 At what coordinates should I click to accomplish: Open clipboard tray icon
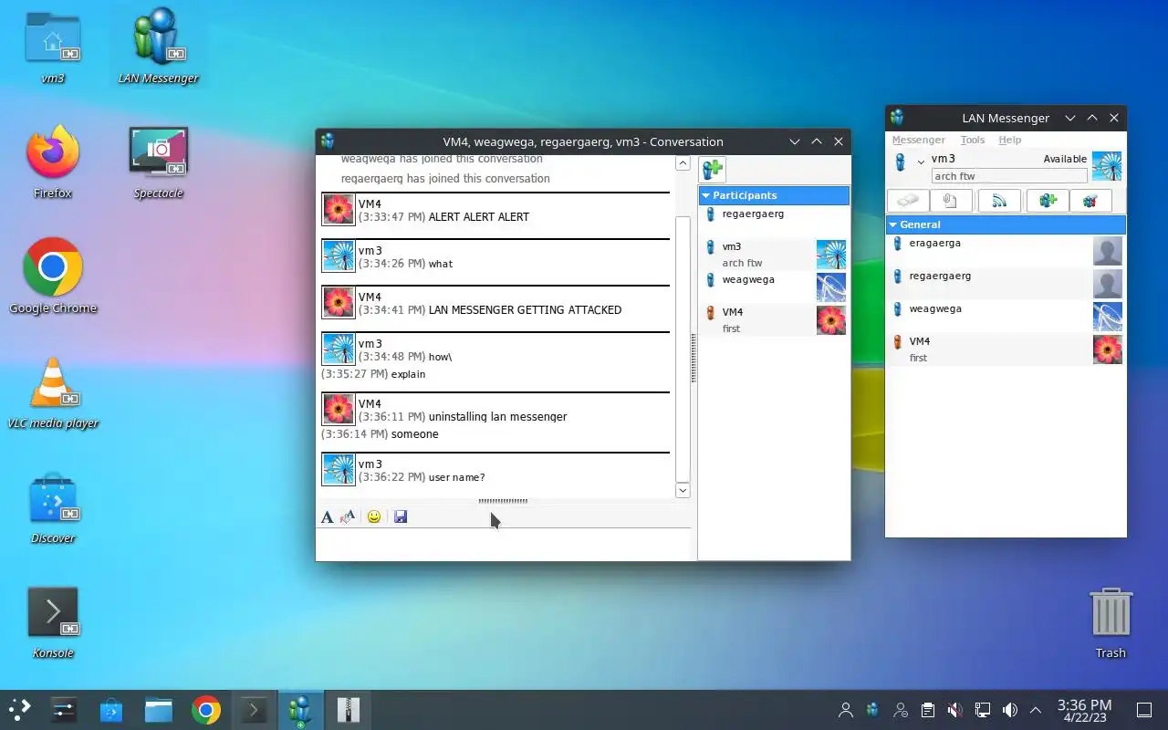click(x=928, y=710)
